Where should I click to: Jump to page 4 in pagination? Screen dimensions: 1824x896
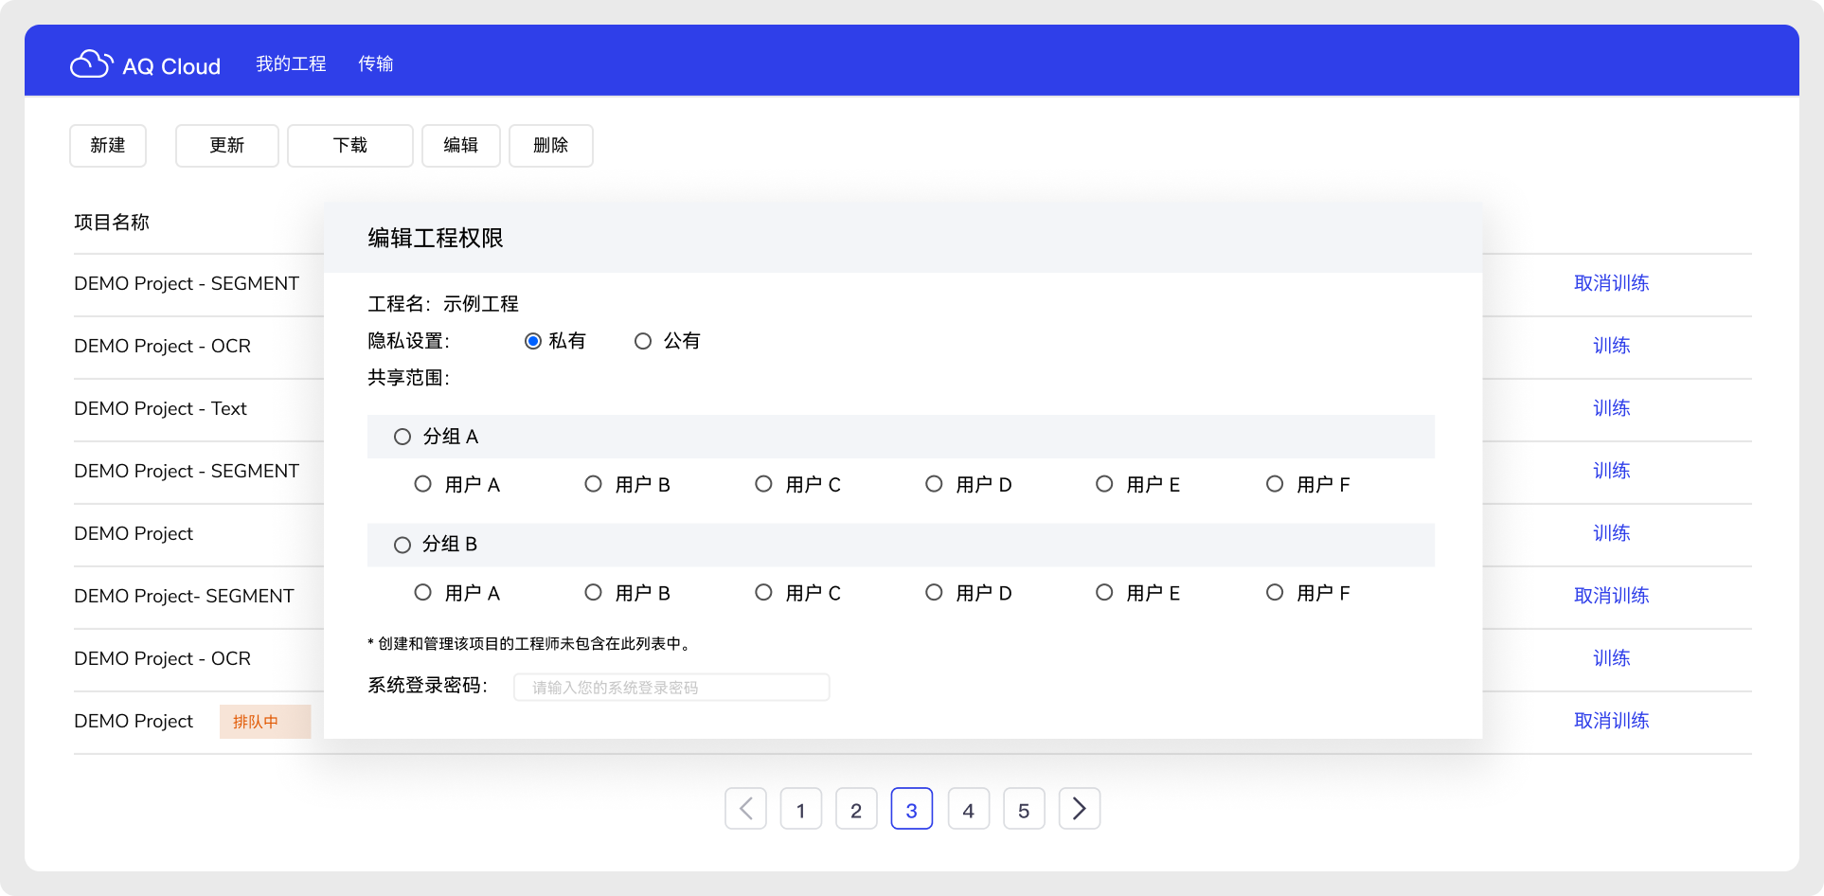(x=968, y=809)
